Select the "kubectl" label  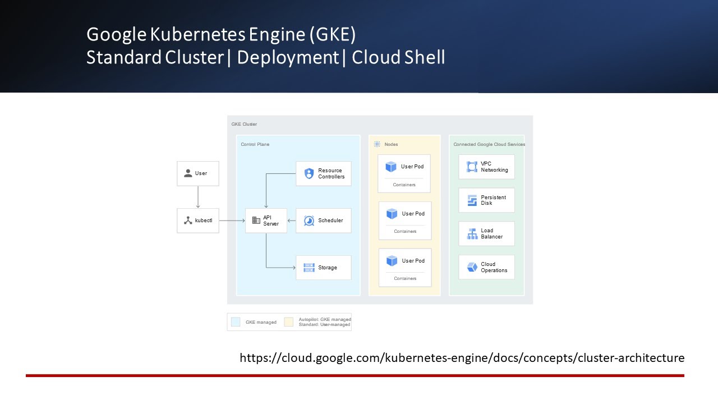(204, 221)
